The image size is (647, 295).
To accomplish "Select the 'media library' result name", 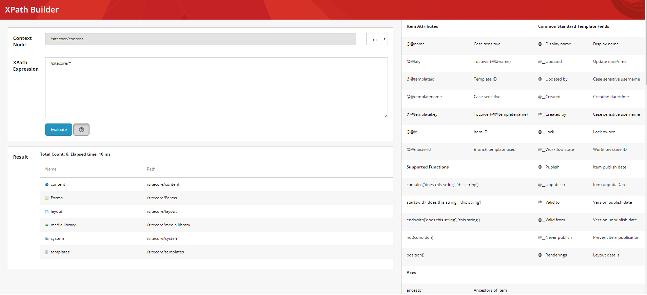I will coord(63,225).
